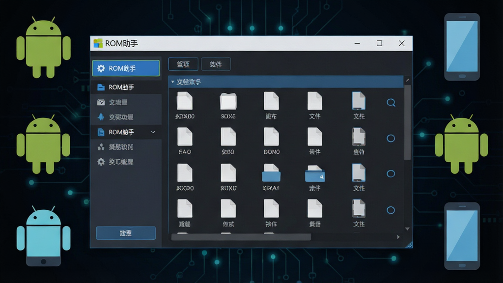
Task: Click the right arrow on the horizontal scrollbar
Action: coord(398,237)
